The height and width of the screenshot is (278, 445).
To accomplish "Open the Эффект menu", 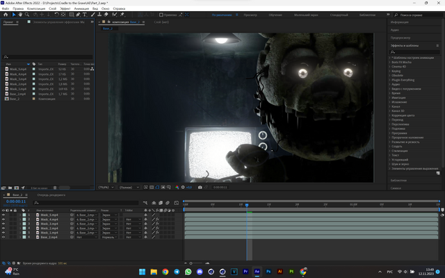I will point(65,8).
